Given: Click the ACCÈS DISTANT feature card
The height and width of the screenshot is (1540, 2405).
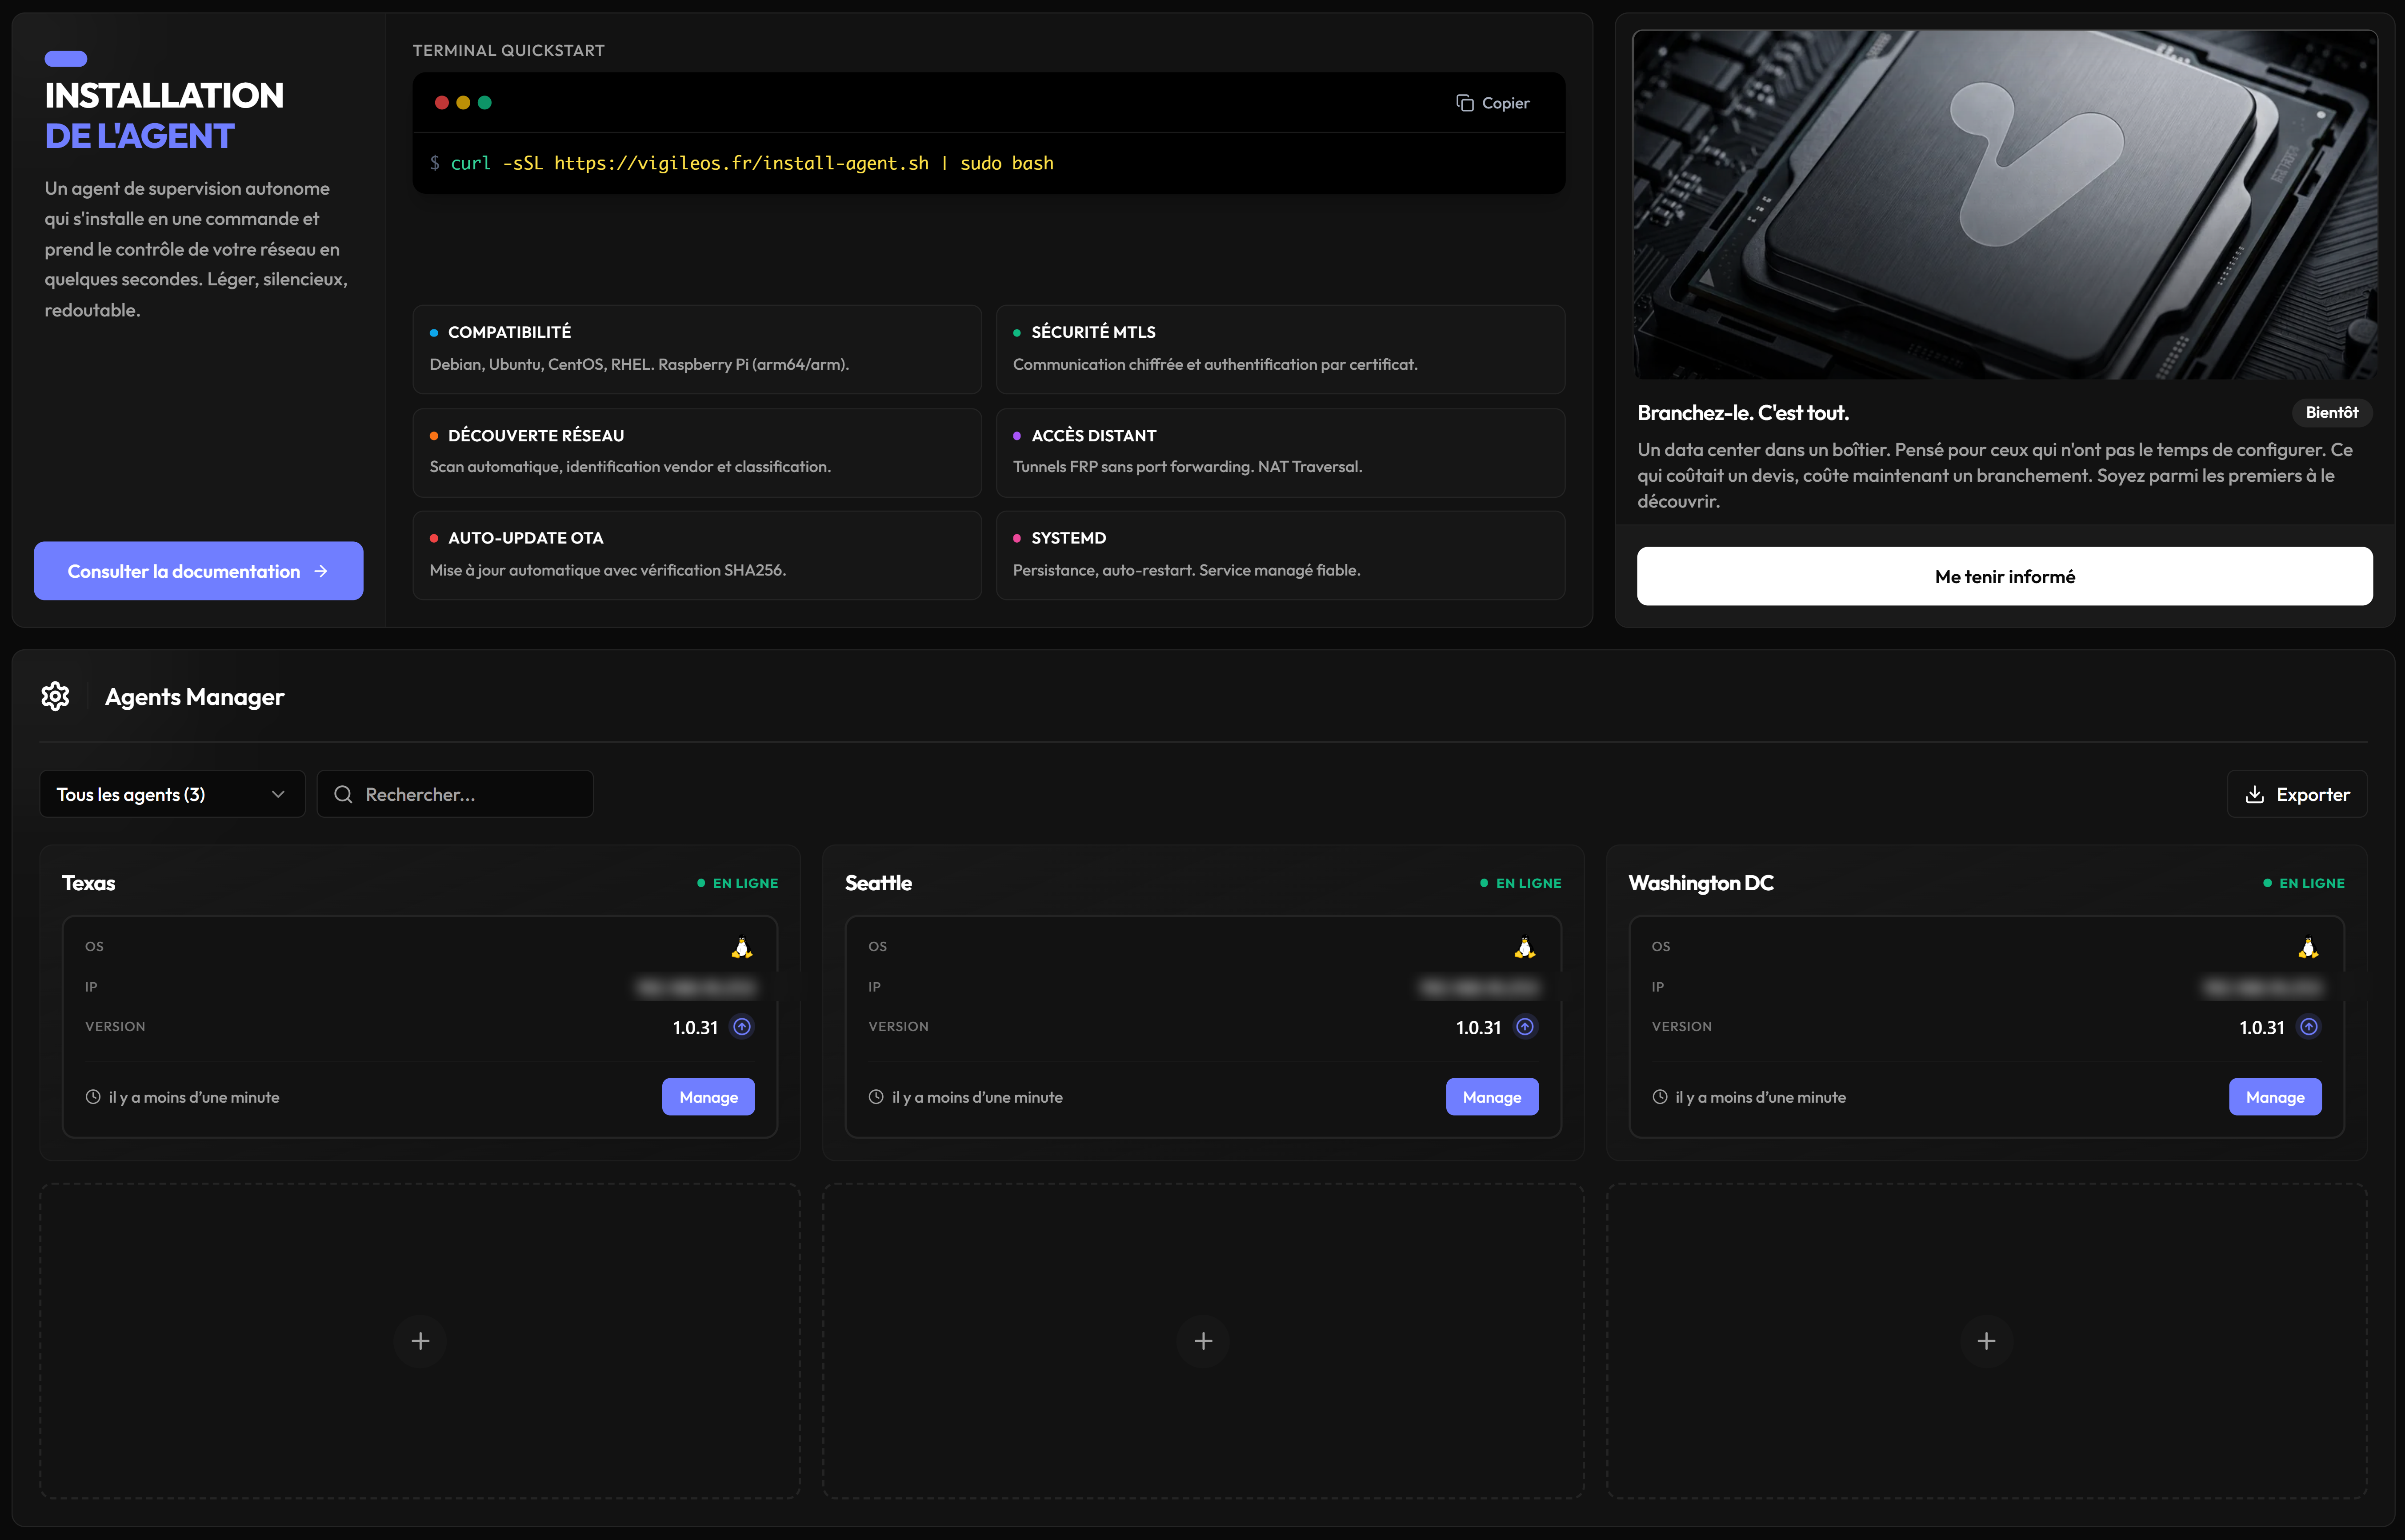Looking at the screenshot, I should 1280,452.
